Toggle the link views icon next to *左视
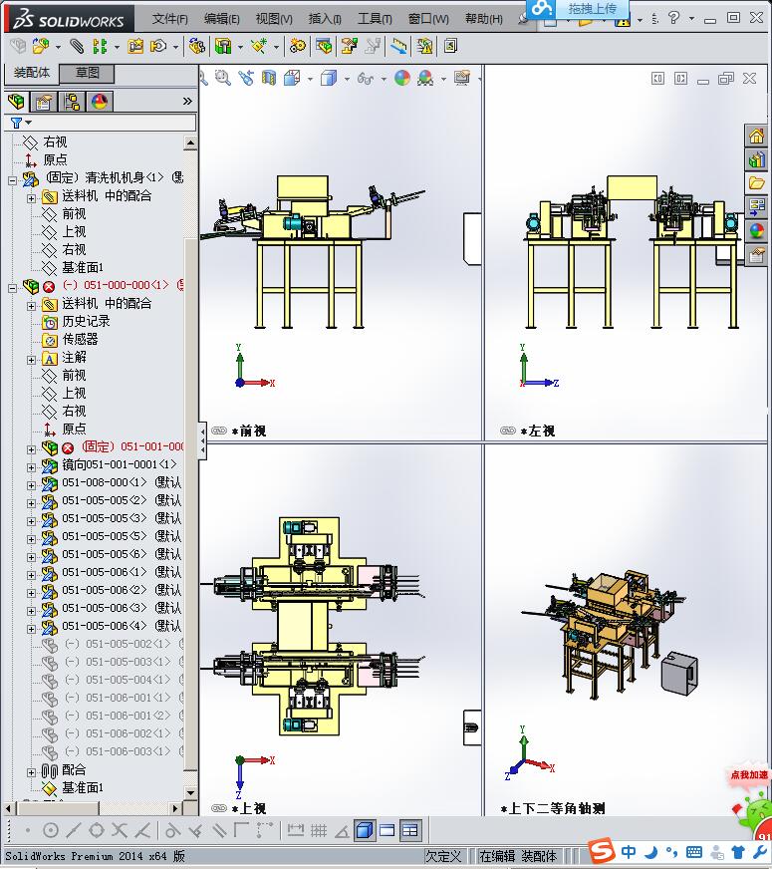The image size is (772, 869). point(508,431)
